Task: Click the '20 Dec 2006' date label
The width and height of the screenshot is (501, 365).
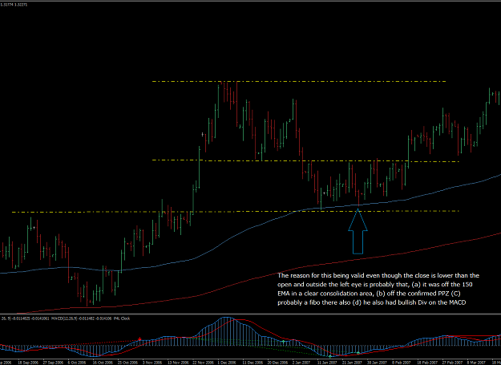Action: 277,363
